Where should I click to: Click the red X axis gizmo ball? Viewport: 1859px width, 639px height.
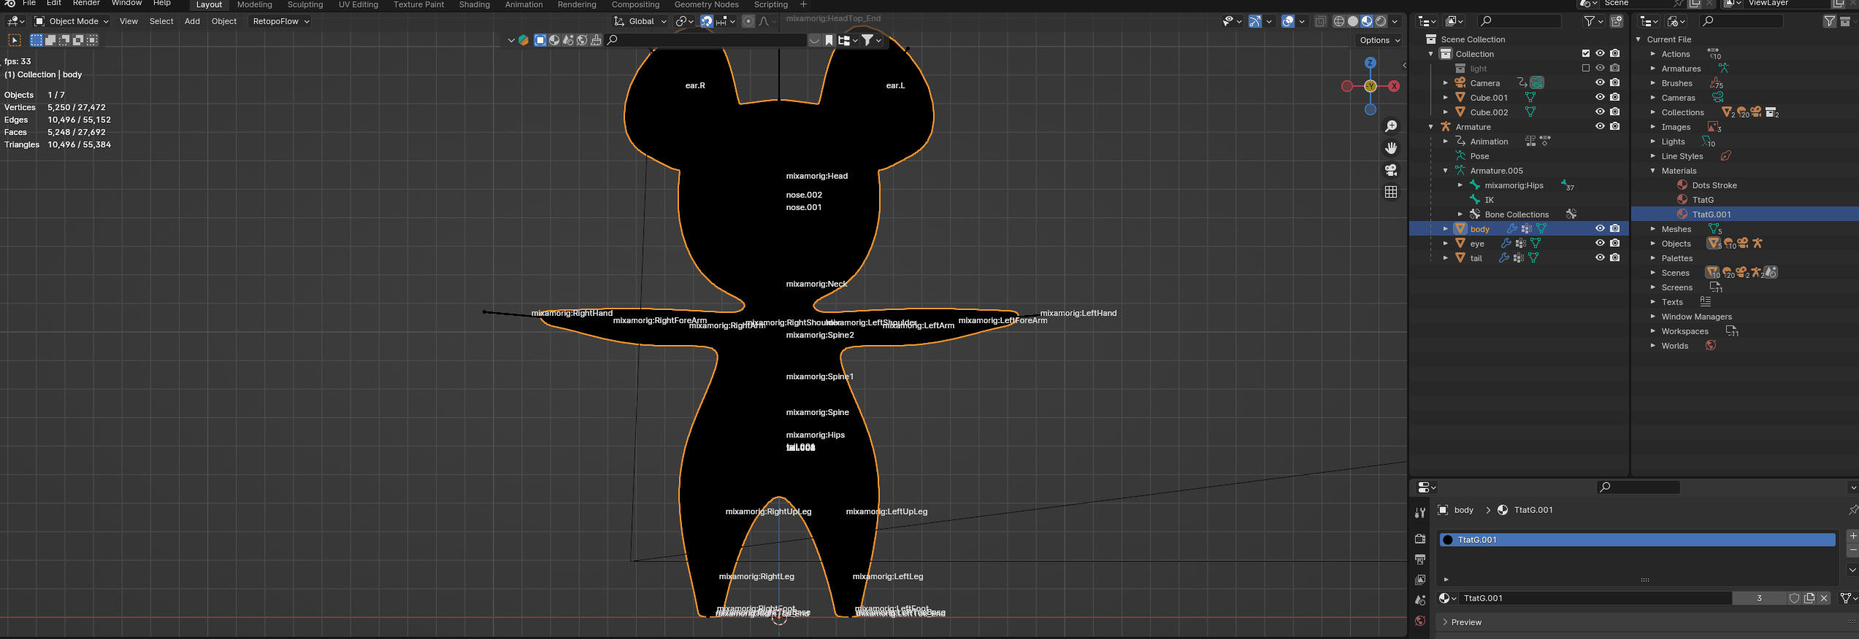pos(1394,86)
